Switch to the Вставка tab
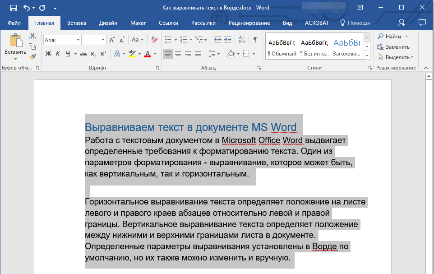 click(x=77, y=23)
